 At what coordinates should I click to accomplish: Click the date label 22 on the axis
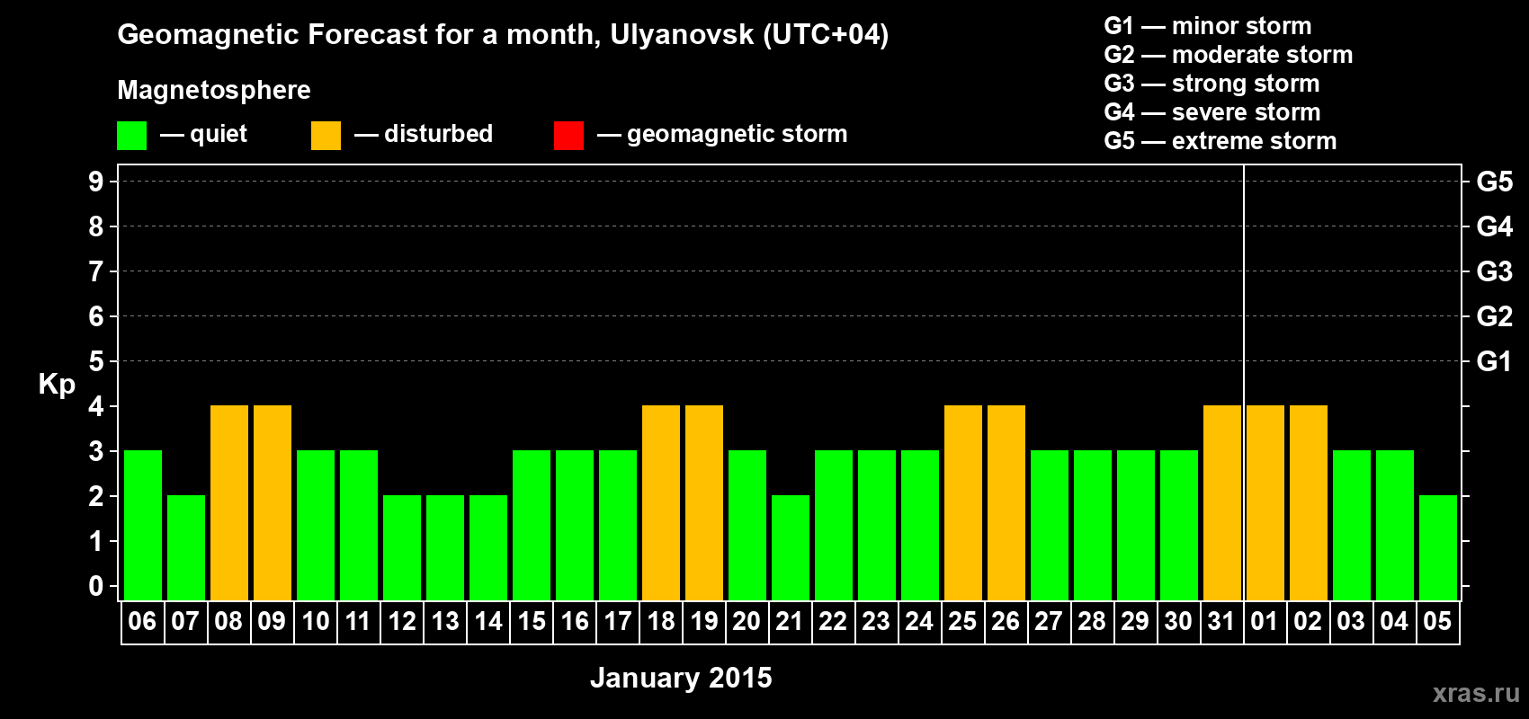click(x=833, y=622)
